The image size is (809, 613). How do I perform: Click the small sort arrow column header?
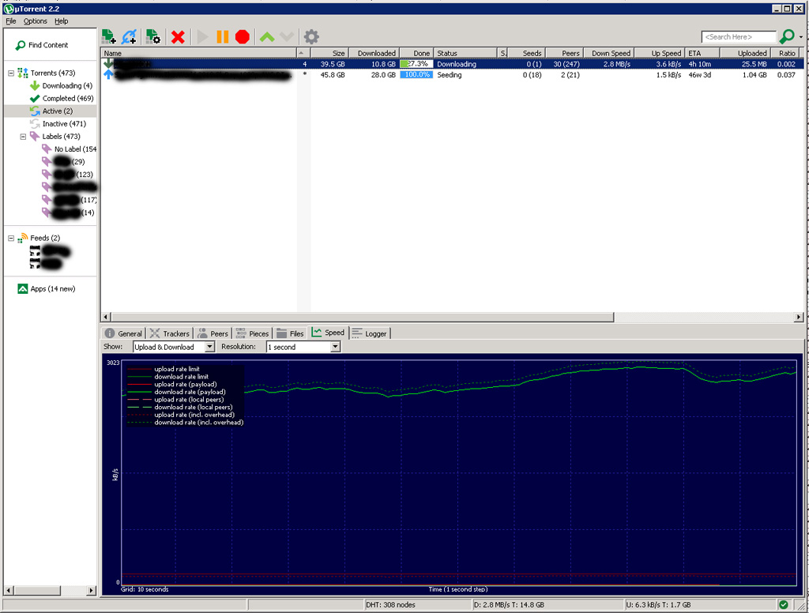(304, 53)
